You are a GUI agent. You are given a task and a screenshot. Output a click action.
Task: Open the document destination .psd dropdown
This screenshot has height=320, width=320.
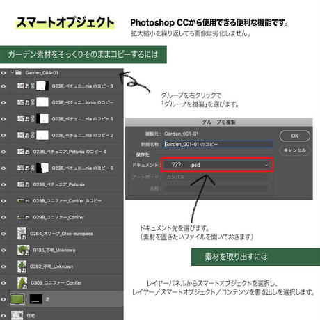pyautogui.click(x=217, y=165)
